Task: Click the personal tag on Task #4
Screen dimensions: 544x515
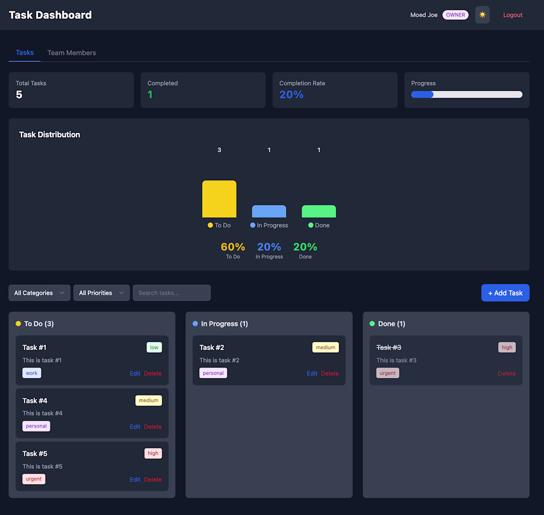Action: [36, 426]
